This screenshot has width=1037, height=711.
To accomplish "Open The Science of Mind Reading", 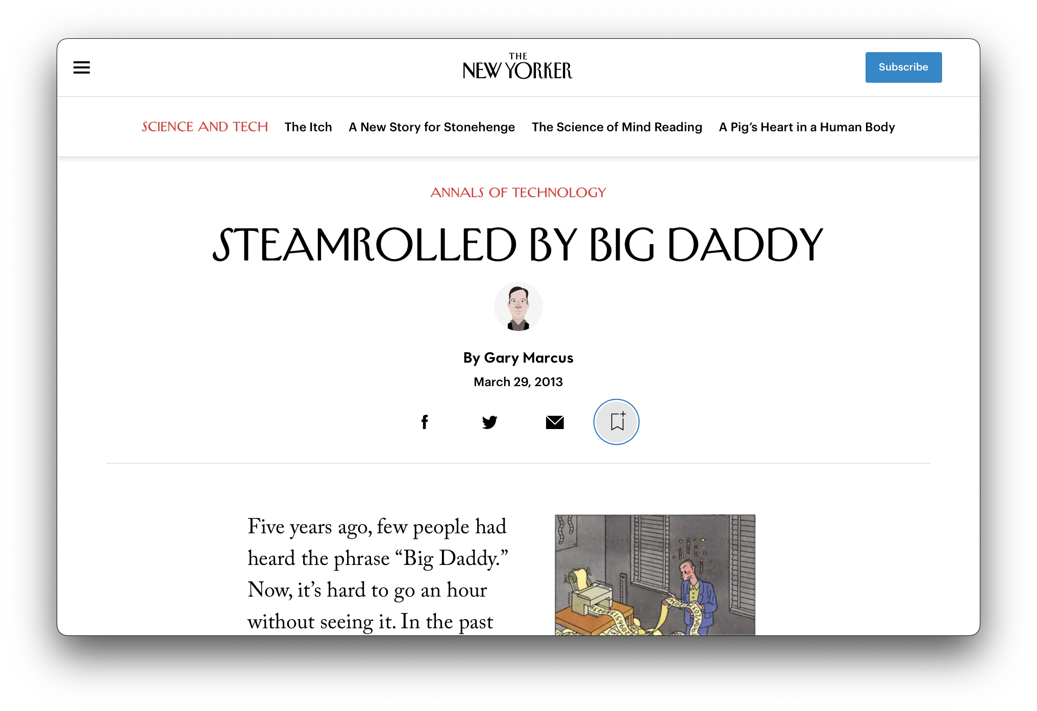I will pos(616,127).
